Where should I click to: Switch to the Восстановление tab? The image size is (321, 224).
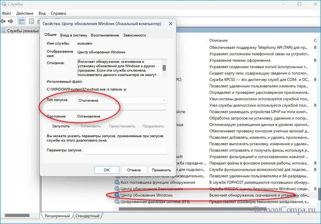(x=105, y=35)
